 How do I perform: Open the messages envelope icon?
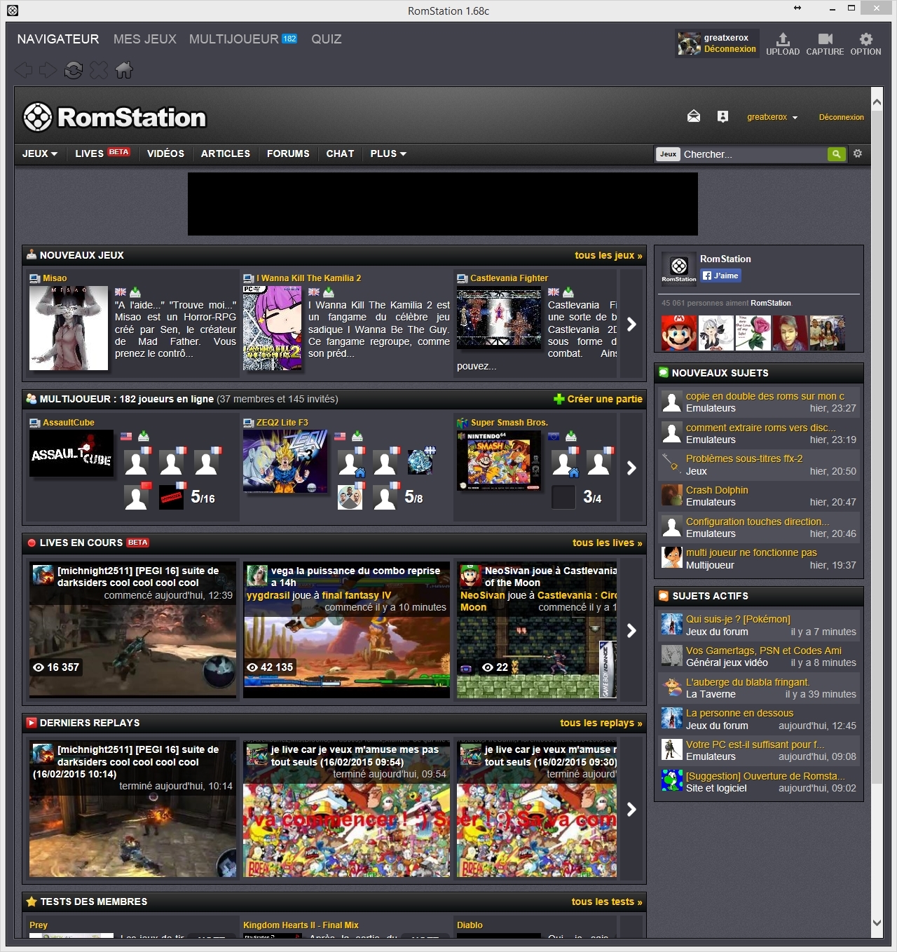click(694, 116)
